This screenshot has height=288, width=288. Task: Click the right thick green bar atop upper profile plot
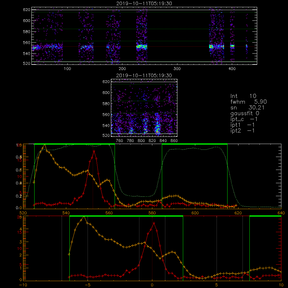195,144
